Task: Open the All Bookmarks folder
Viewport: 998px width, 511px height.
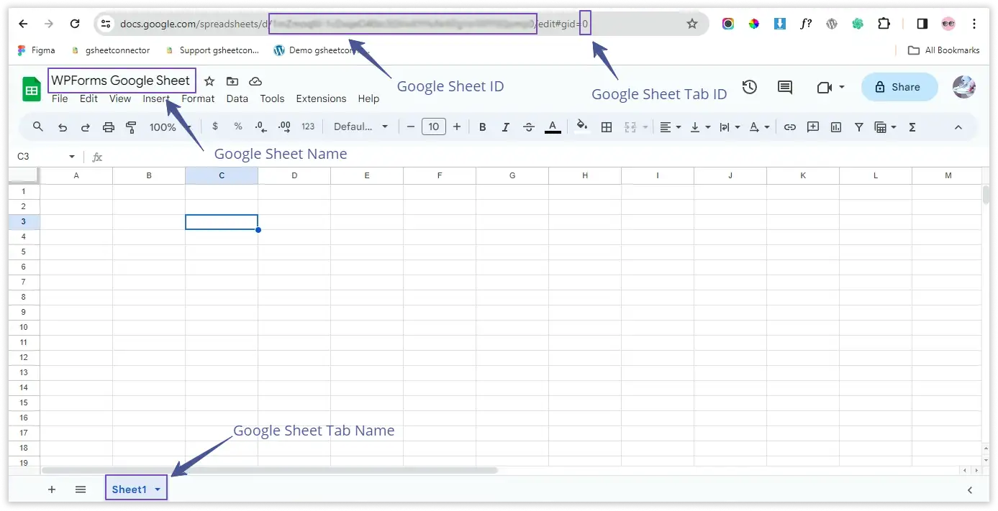Action: (x=944, y=50)
